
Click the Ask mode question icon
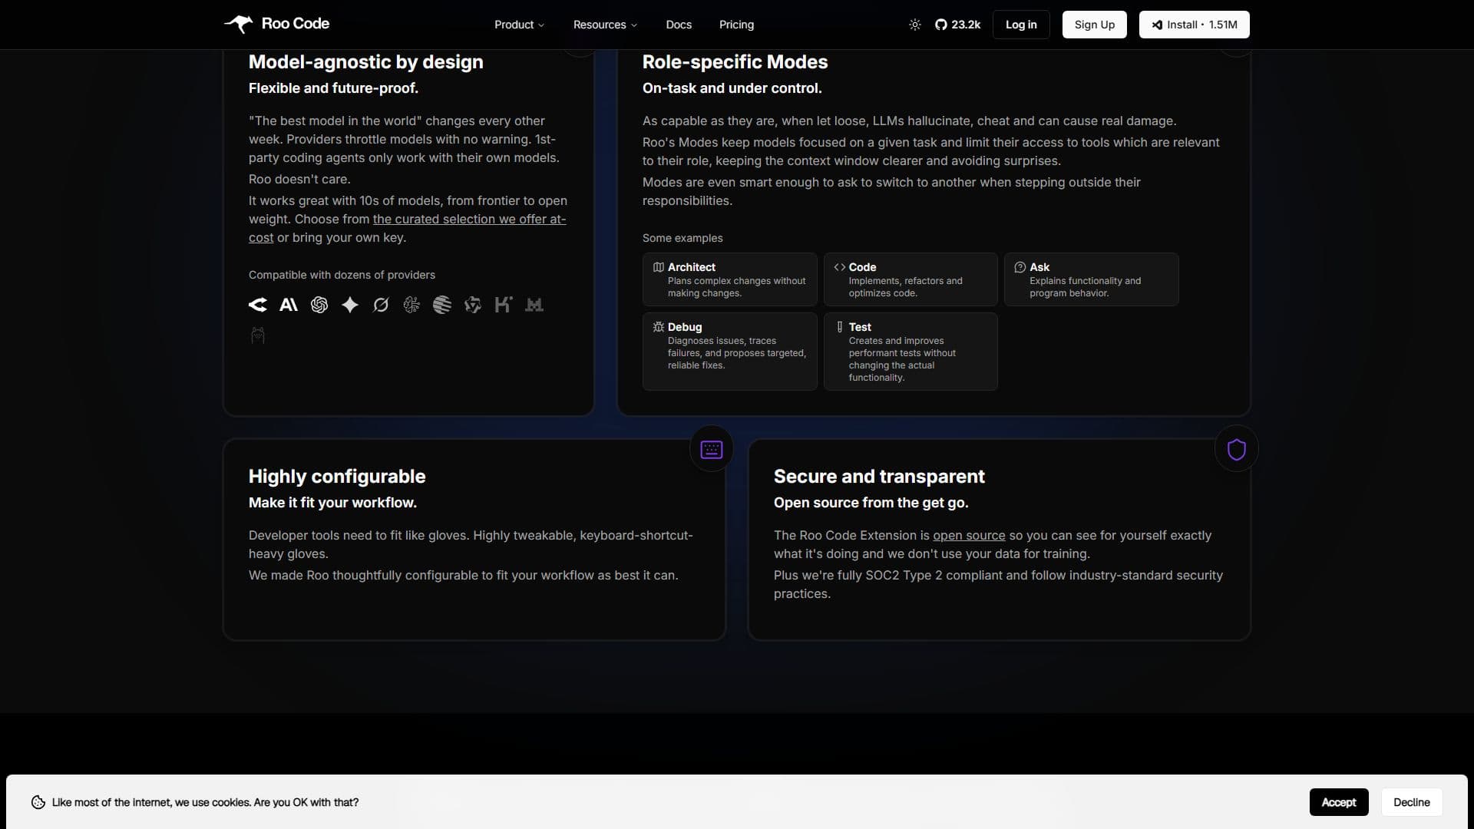click(1020, 267)
